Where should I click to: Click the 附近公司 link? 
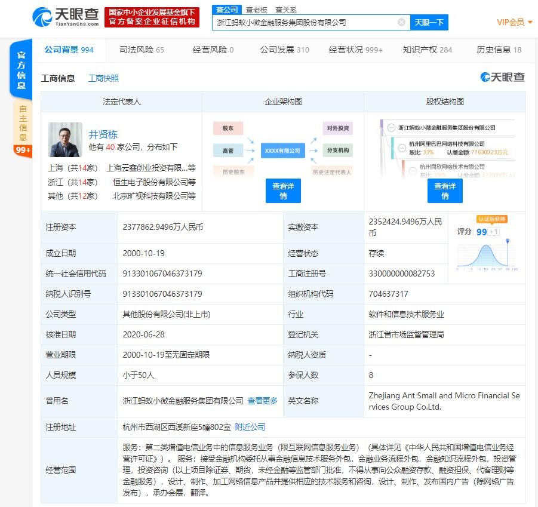(x=250, y=427)
